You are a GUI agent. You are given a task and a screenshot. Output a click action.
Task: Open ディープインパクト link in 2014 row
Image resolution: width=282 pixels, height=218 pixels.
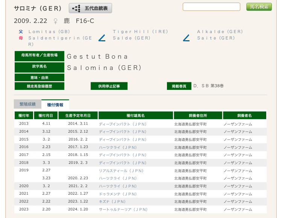click(123, 132)
